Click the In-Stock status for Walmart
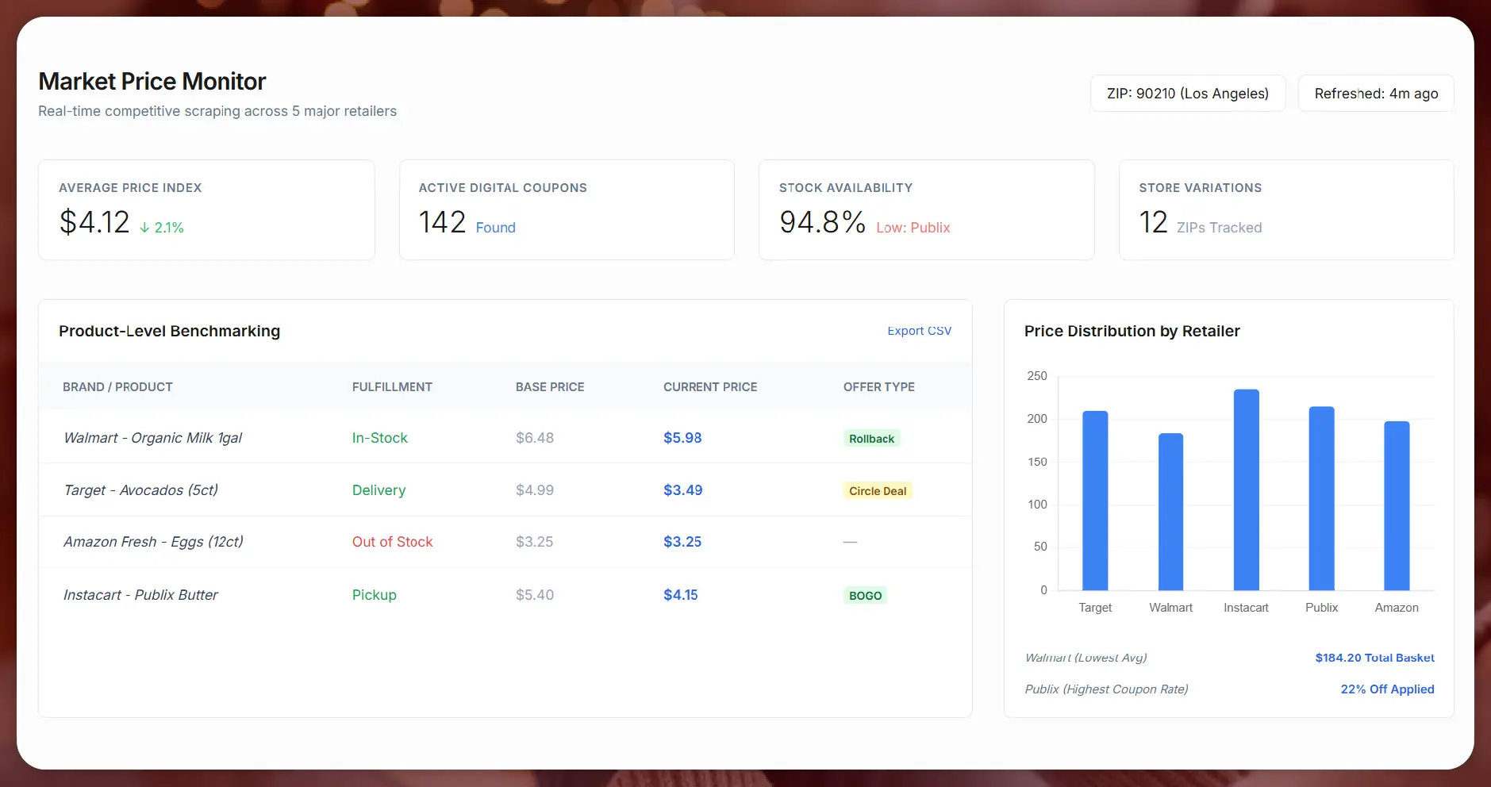 pos(380,437)
